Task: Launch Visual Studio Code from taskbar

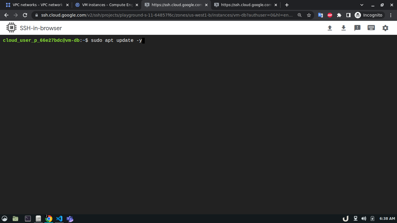Action: (x=59, y=219)
